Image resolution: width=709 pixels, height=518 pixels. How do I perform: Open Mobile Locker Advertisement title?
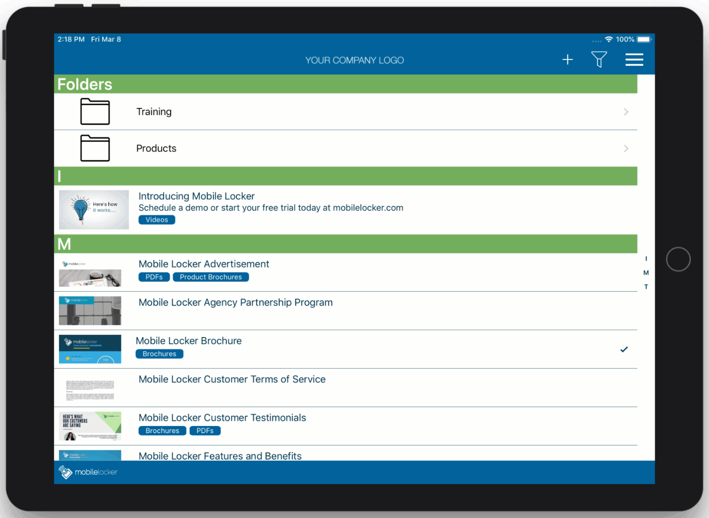click(x=204, y=264)
